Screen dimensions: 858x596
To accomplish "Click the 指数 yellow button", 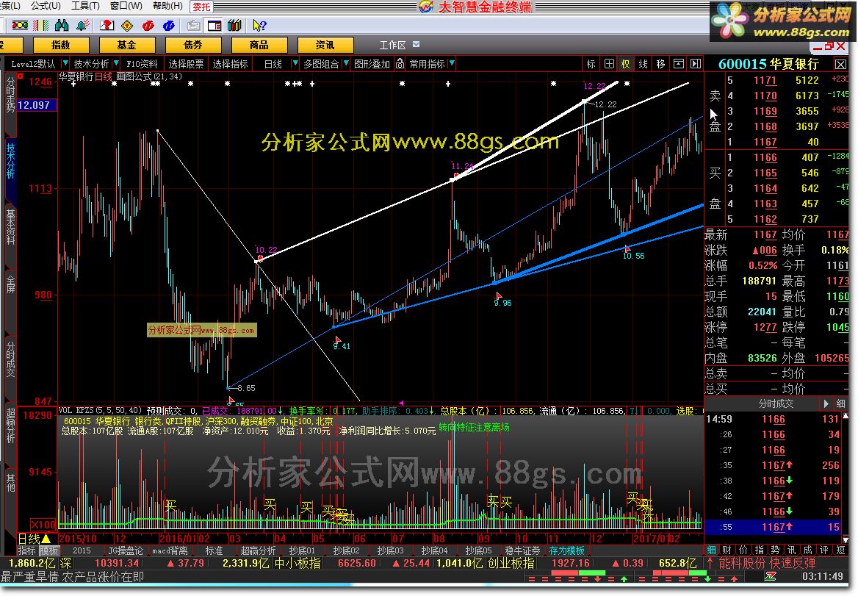I will 61,45.
